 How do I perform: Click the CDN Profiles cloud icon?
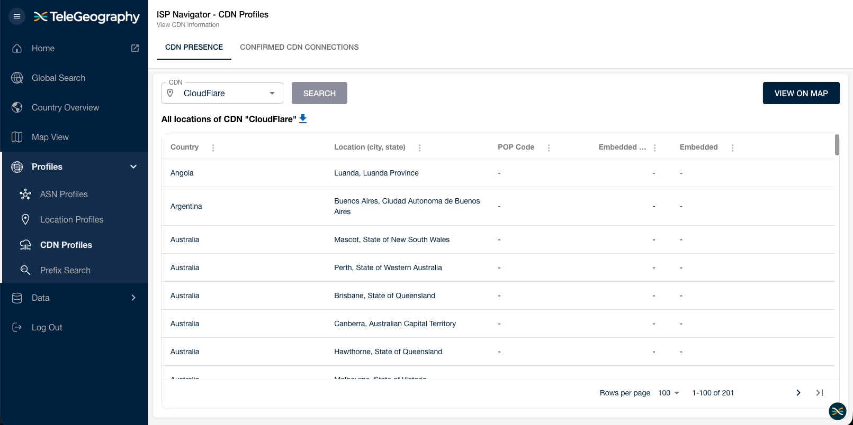click(x=25, y=245)
